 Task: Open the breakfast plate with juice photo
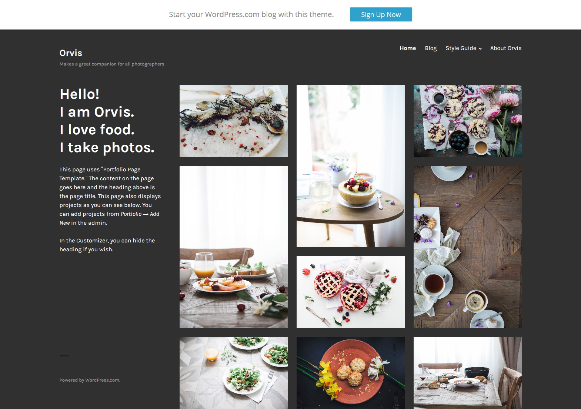[x=234, y=247]
